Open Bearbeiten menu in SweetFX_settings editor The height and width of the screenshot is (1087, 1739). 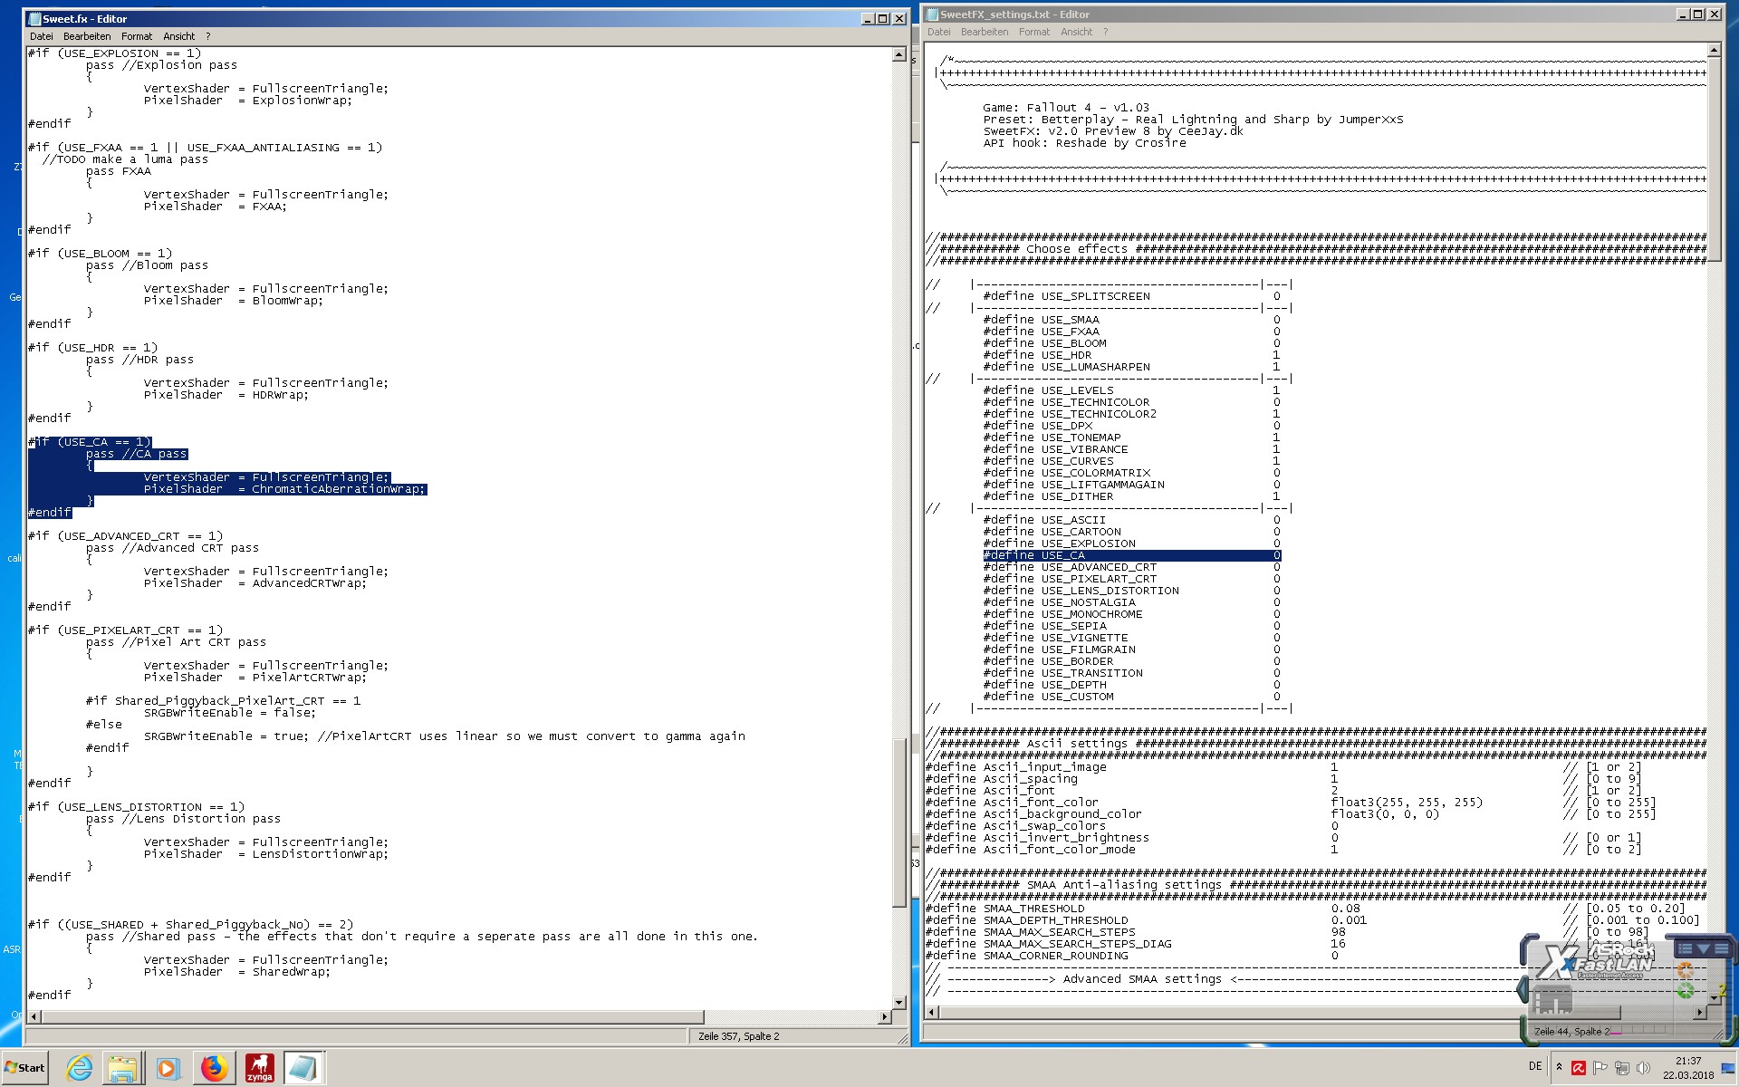point(984,32)
